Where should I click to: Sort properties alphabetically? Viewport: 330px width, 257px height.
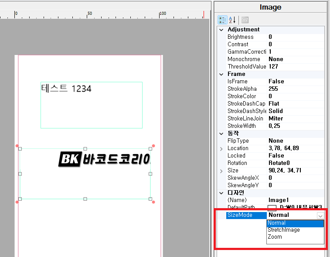(x=232, y=20)
